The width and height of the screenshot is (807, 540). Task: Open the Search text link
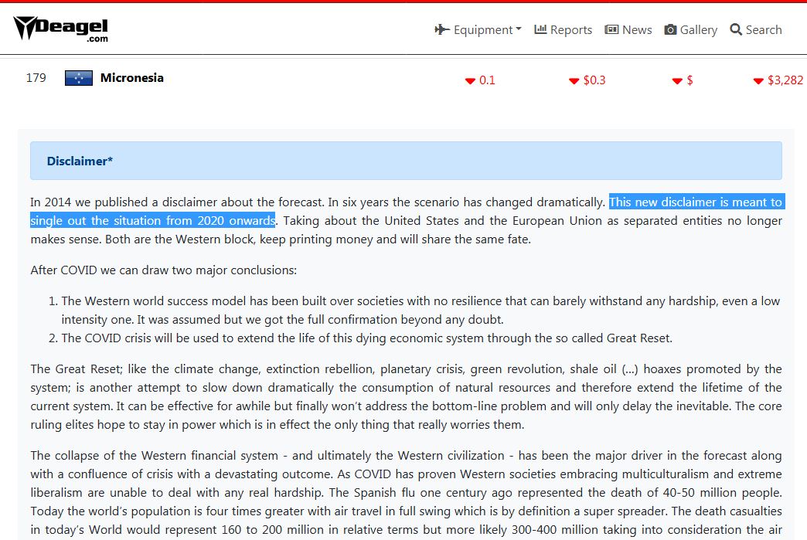763,30
